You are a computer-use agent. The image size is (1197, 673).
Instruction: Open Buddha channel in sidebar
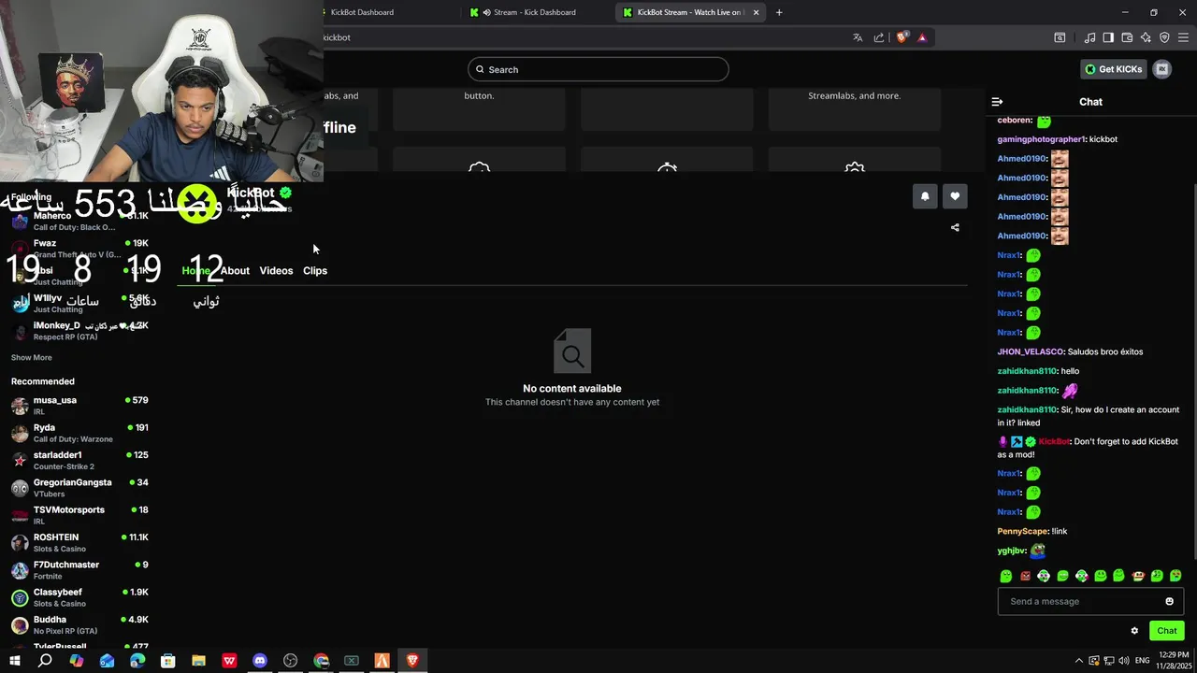coord(79,624)
